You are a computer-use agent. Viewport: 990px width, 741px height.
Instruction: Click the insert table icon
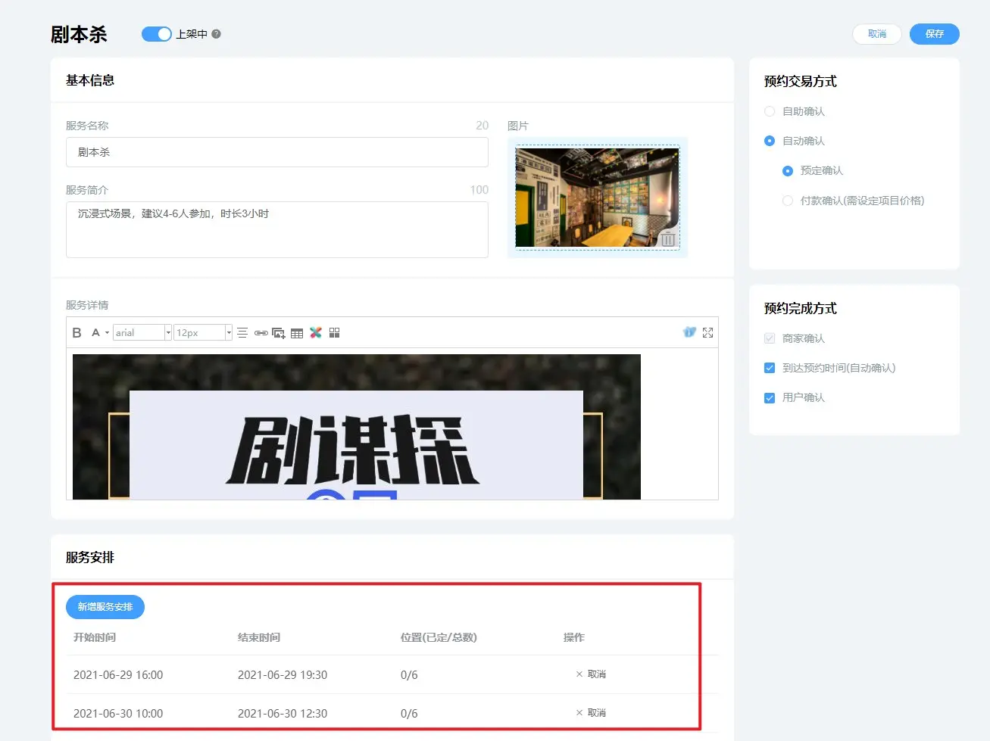pos(297,333)
